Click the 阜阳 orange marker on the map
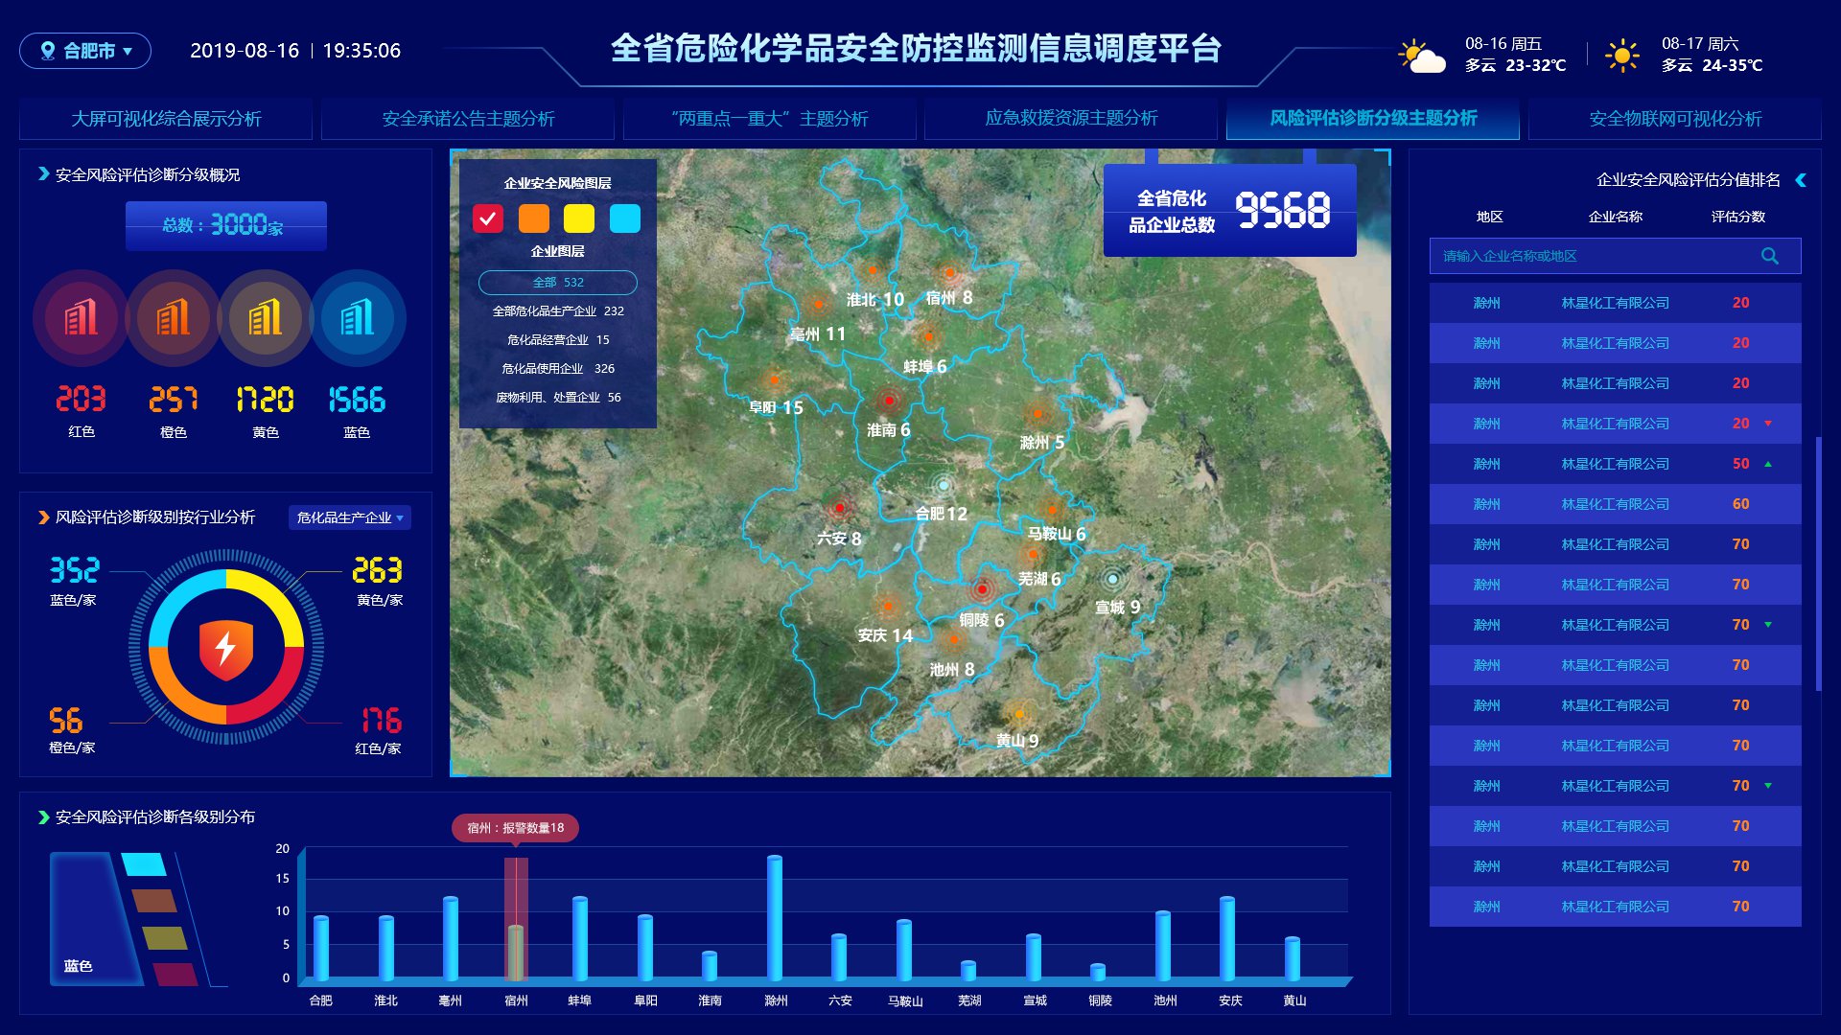This screenshot has height=1035, width=1841. coord(775,379)
